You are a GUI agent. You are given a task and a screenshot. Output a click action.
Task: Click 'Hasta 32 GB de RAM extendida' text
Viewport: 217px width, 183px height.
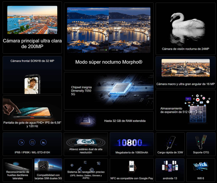click(125, 121)
